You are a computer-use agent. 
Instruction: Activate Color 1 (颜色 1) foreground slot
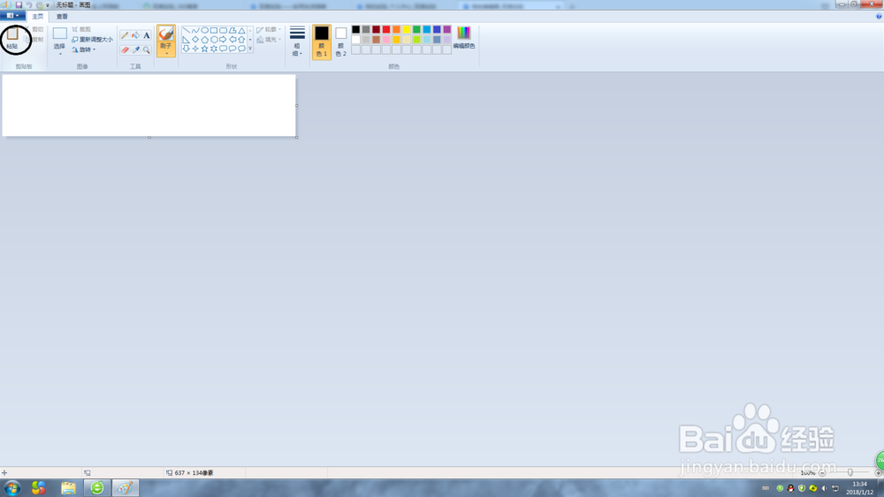[322, 41]
